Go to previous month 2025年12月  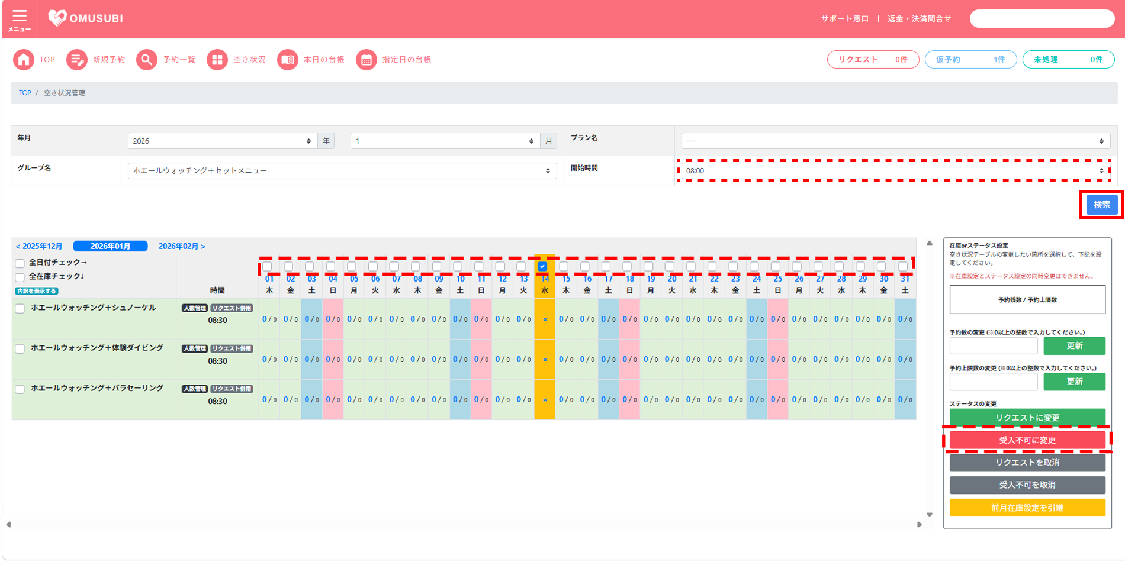click(x=39, y=247)
